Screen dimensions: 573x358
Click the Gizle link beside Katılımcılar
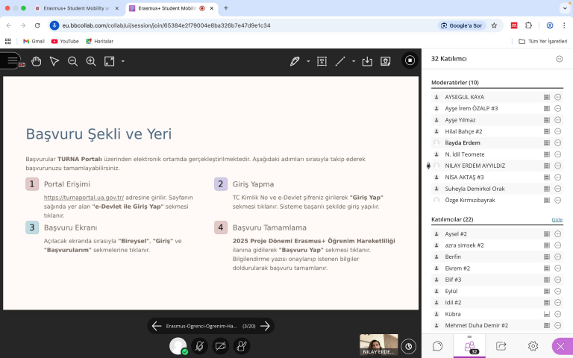557,220
